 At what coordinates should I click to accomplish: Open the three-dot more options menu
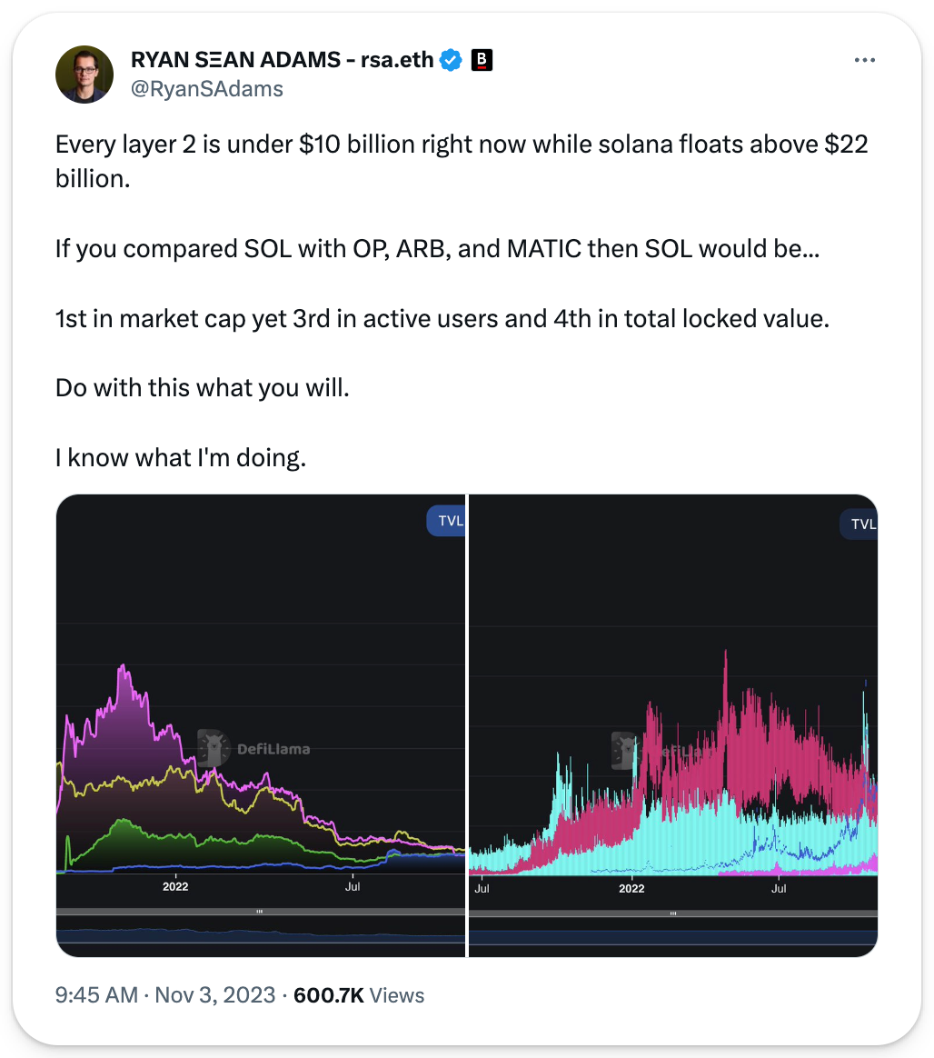pos(863,61)
